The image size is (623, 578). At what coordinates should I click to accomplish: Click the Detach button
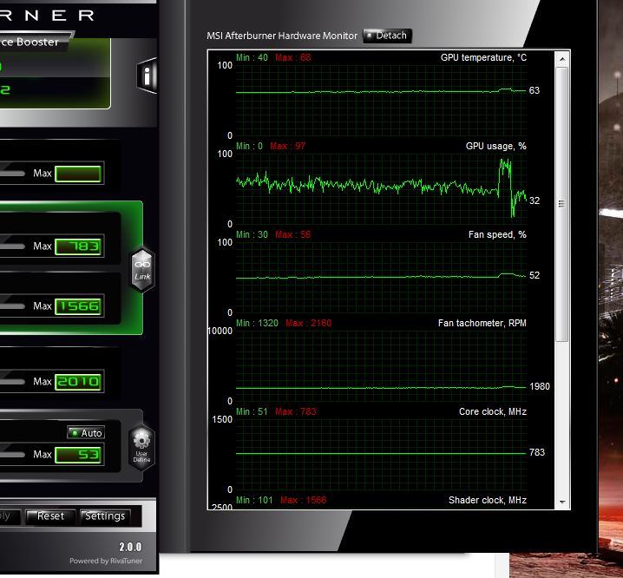[x=387, y=36]
